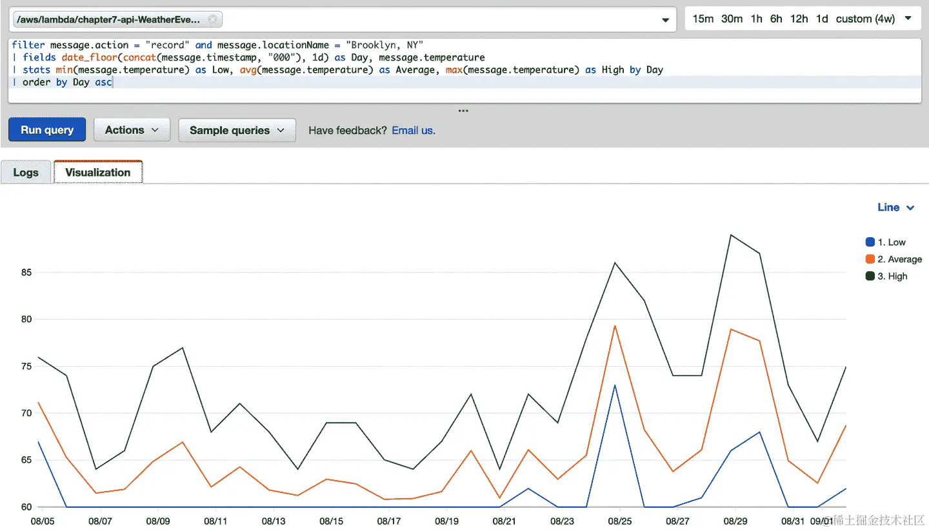Click the '2. Average' legend label
Screen dimensions: 929x531
click(x=899, y=259)
